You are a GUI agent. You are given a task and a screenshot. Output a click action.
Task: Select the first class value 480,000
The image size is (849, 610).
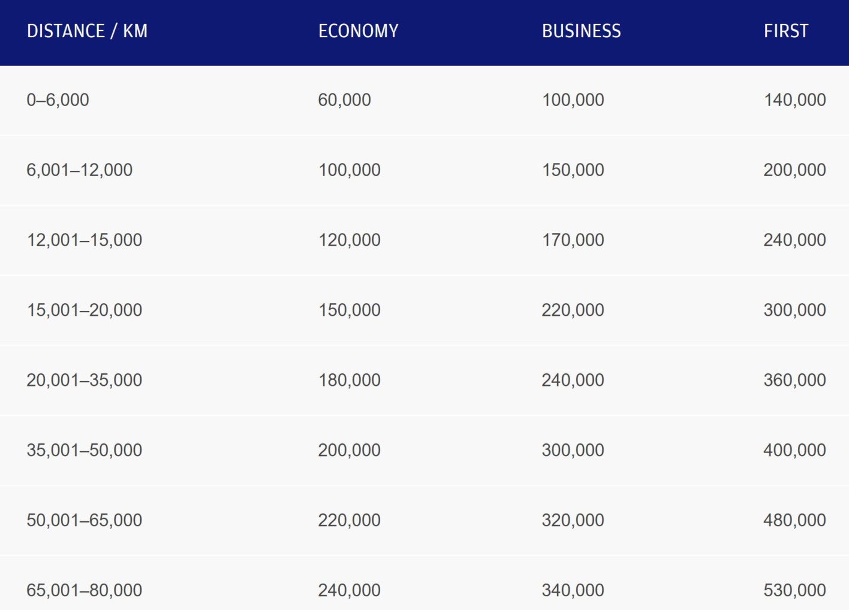795,521
